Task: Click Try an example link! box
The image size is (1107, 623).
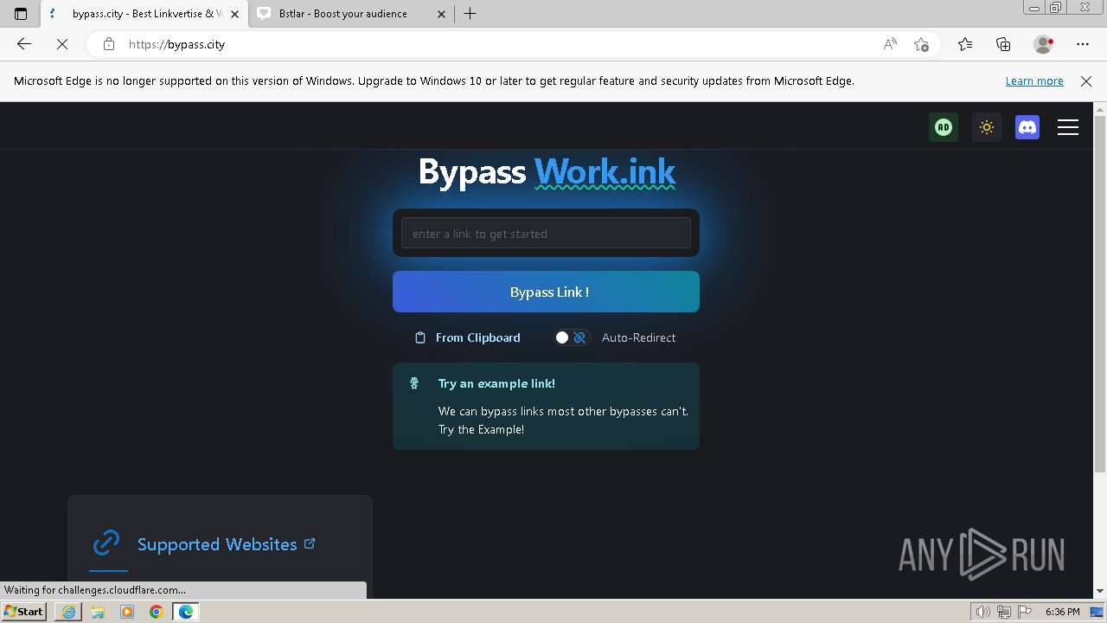Action: coord(546,406)
